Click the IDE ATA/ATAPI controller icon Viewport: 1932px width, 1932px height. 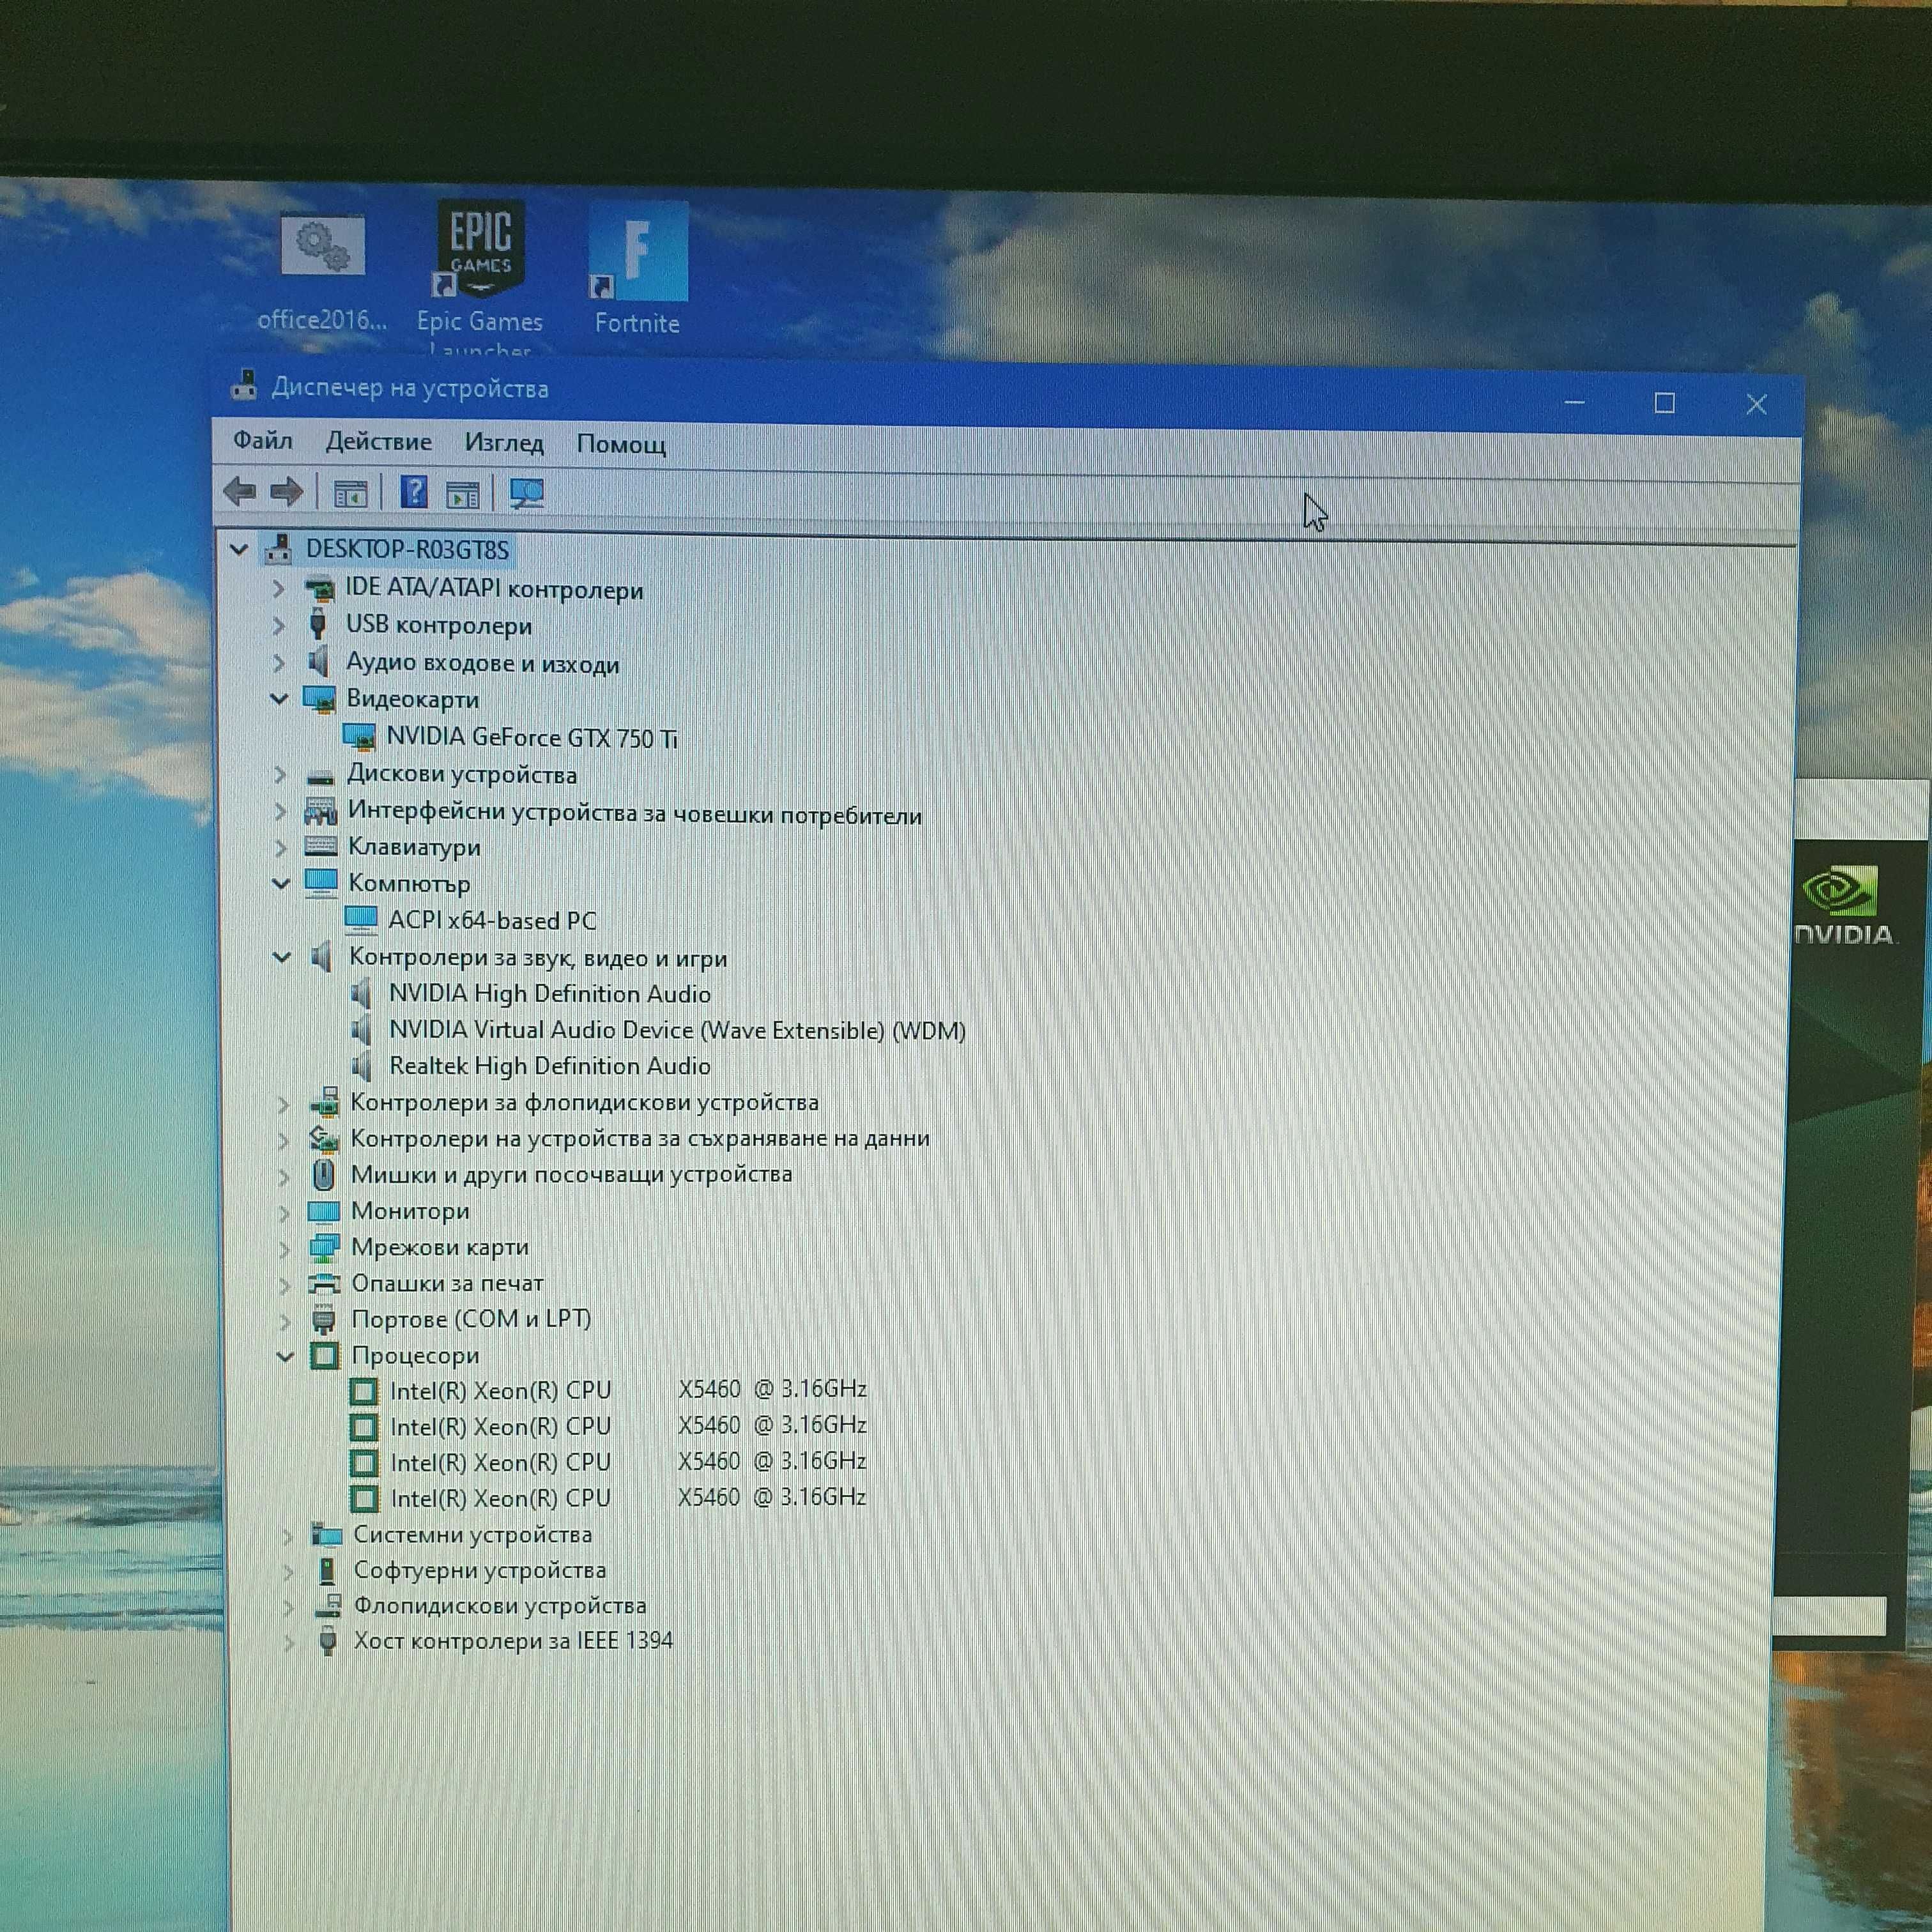319,589
